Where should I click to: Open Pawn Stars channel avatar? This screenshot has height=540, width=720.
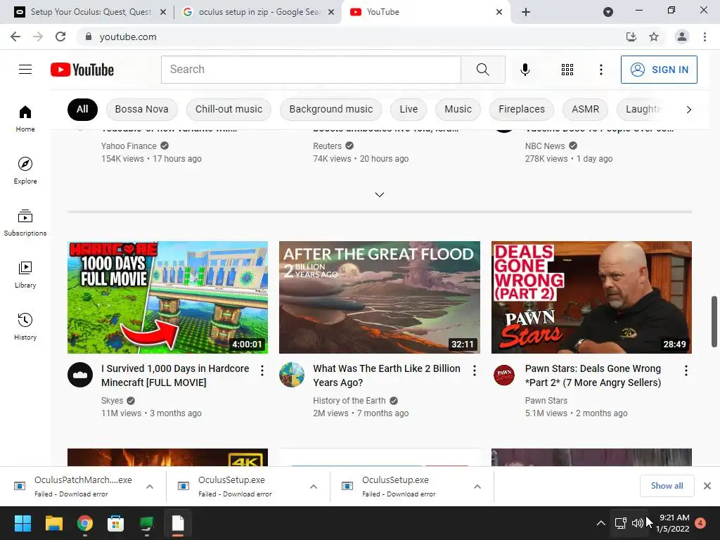(503, 375)
